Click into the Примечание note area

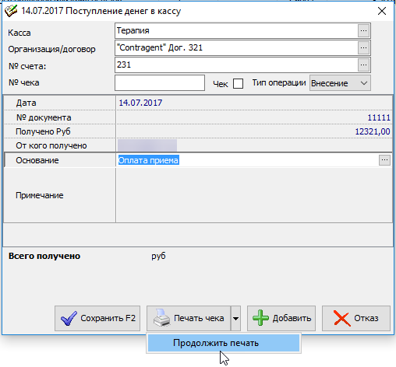coord(254,195)
